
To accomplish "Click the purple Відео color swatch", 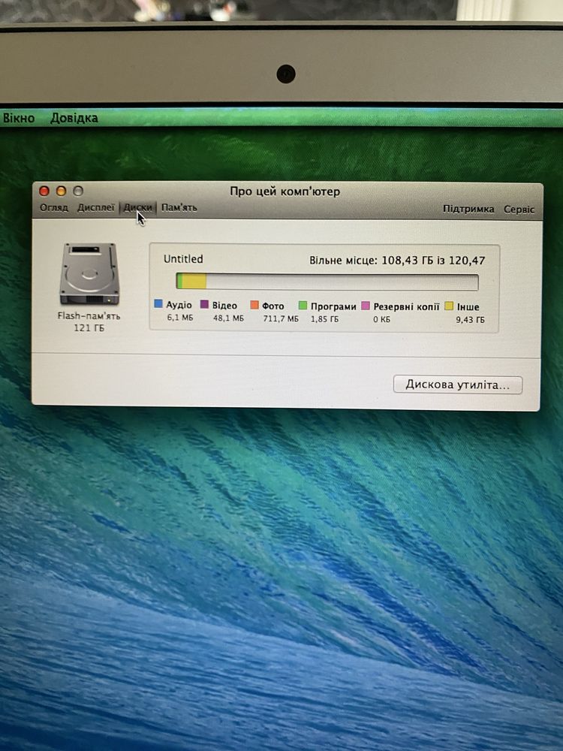I will pyautogui.click(x=204, y=304).
